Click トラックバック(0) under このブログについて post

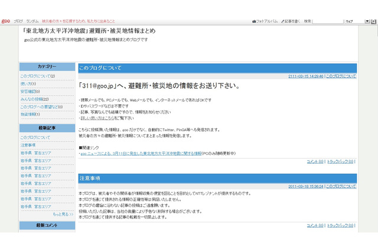pos(340,161)
